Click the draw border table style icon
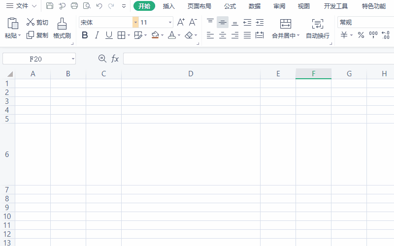The height and width of the screenshot is (246, 394). 138,35
